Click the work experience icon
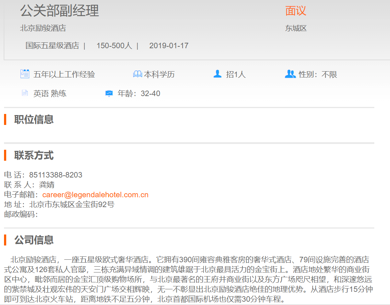The width and height of the screenshot is (390, 305). click(x=24, y=74)
